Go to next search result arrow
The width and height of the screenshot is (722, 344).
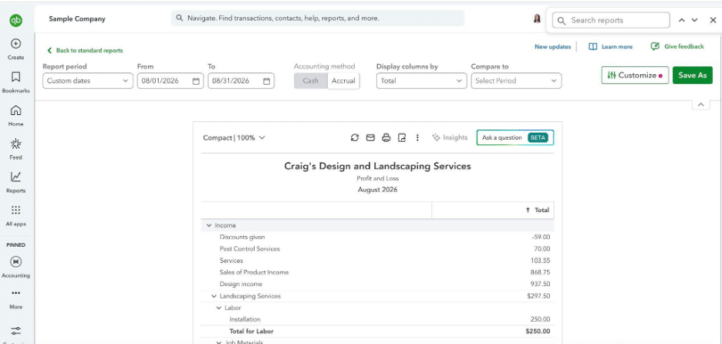pyautogui.click(x=695, y=20)
